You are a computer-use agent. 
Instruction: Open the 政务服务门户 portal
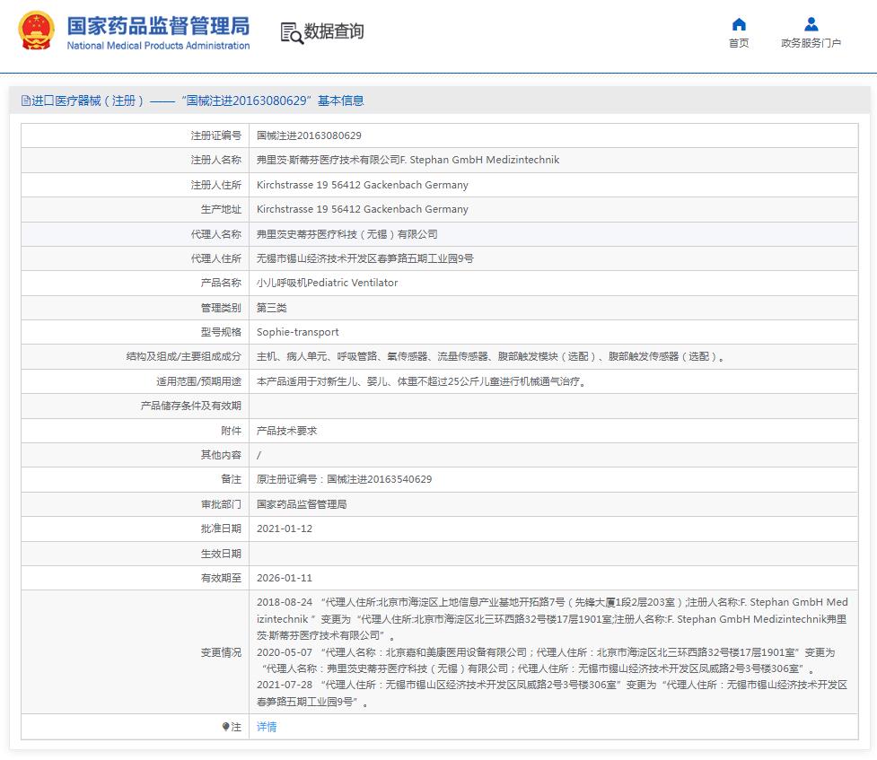811,42
